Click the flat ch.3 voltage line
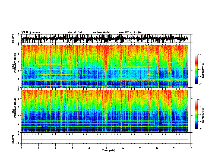 (x=105, y=139)
